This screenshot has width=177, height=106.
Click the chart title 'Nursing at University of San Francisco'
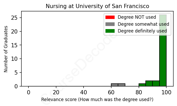click(97, 6)
